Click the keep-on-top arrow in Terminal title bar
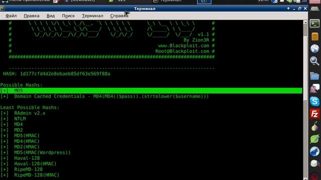Image resolution: width=321 pixels, height=180 pixels. point(288,8)
